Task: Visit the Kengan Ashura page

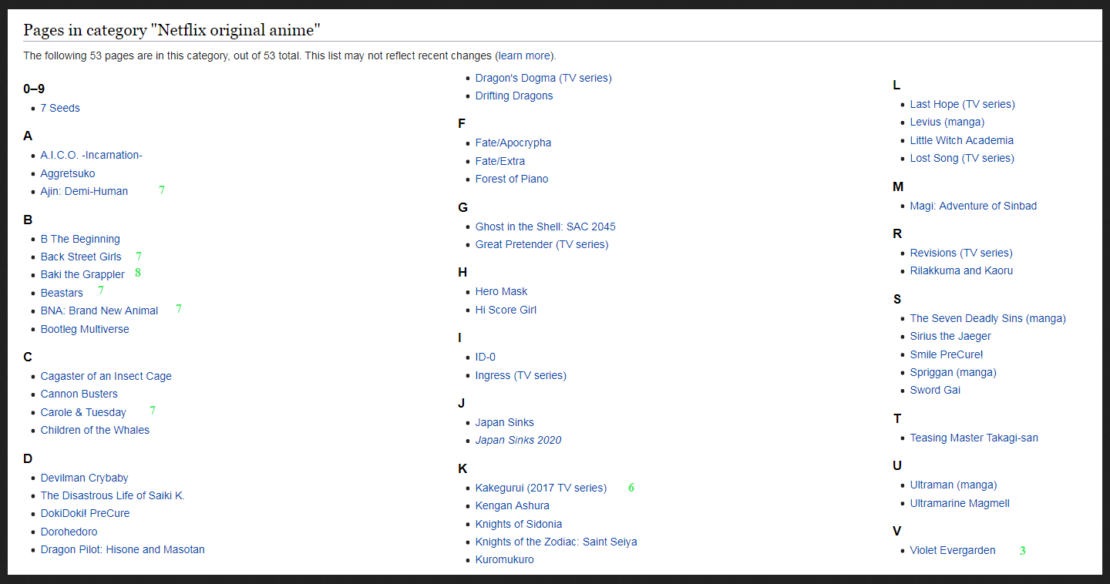Action: [513, 505]
